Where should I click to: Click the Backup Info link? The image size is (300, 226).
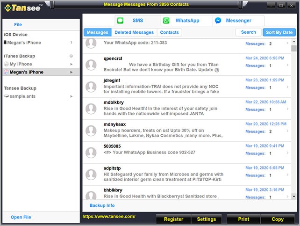tap(102, 205)
